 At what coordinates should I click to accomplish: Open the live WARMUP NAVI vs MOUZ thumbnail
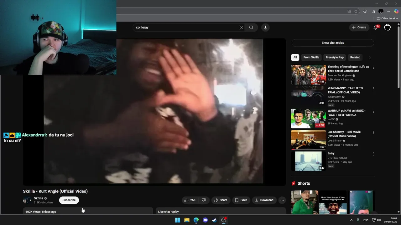[x=309, y=118]
